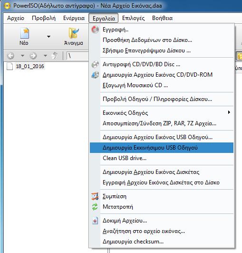The height and width of the screenshot is (253, 242).
Task: Click the Back navigation arrow icon
Action: 10,56
